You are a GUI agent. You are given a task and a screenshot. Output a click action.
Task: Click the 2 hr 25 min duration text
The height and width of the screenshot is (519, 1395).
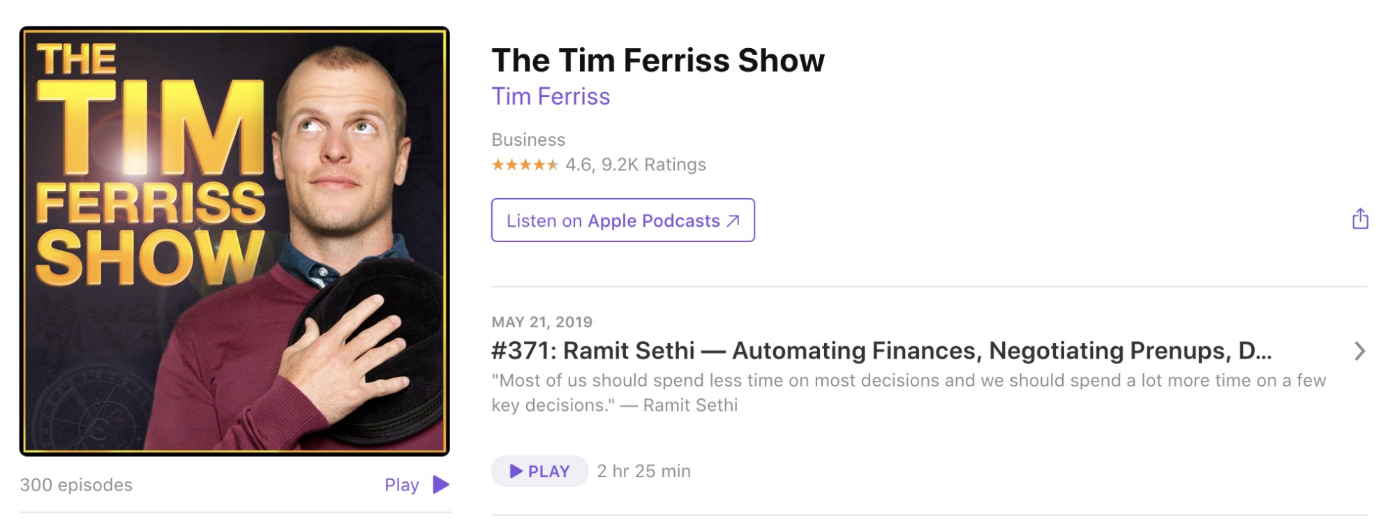click(x=642, y=470)
